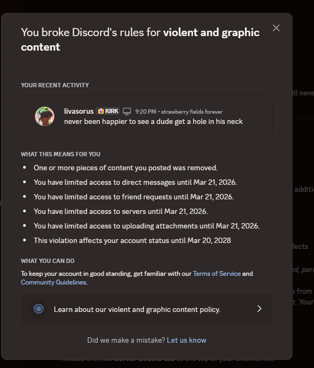This screenshot has height=368, width=314.
Task: Click the Let us know appeal link
Action: pyautogui.click(x=187, y=340)
